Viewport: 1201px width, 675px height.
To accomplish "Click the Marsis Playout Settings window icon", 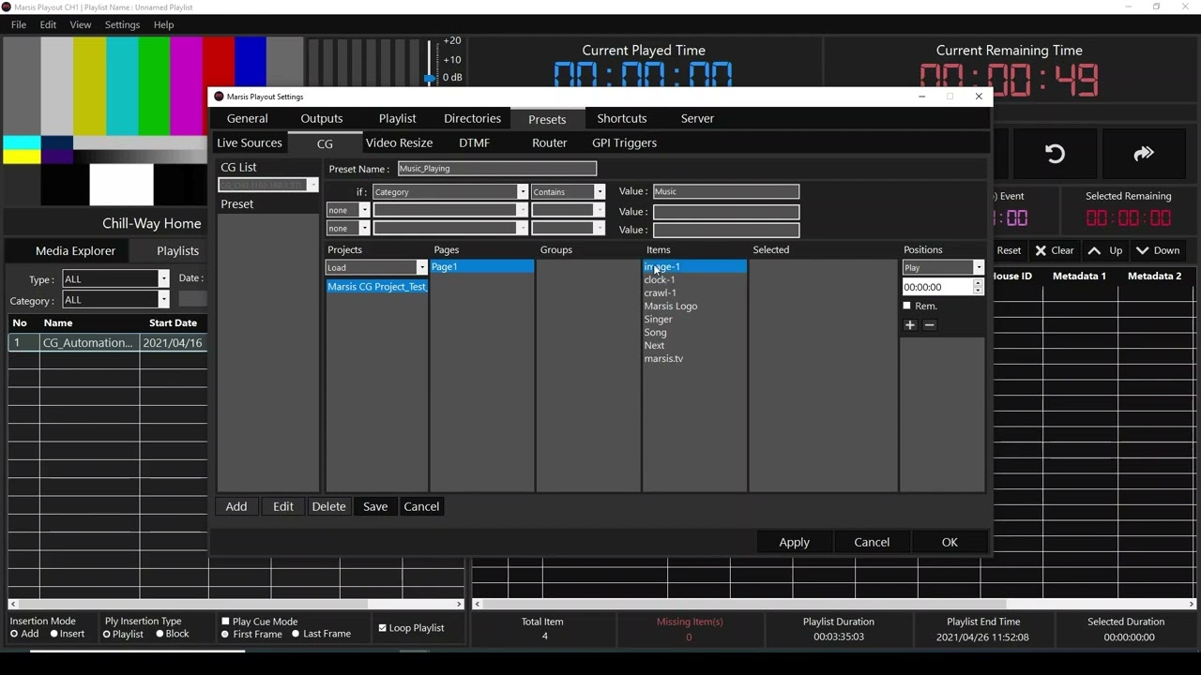I will tap(219, 97).
